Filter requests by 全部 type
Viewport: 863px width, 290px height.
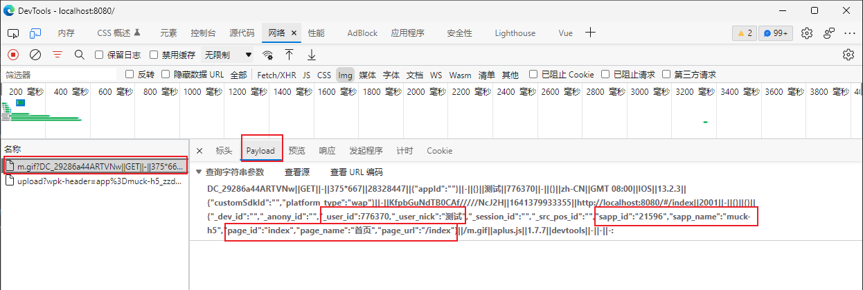tap(238, 75)
